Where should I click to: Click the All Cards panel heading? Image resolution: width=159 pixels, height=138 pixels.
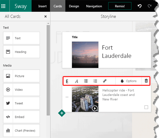click(x=13, y=16)
